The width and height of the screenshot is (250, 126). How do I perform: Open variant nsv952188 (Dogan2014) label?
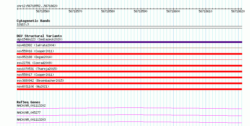click(x=35, y=57)
